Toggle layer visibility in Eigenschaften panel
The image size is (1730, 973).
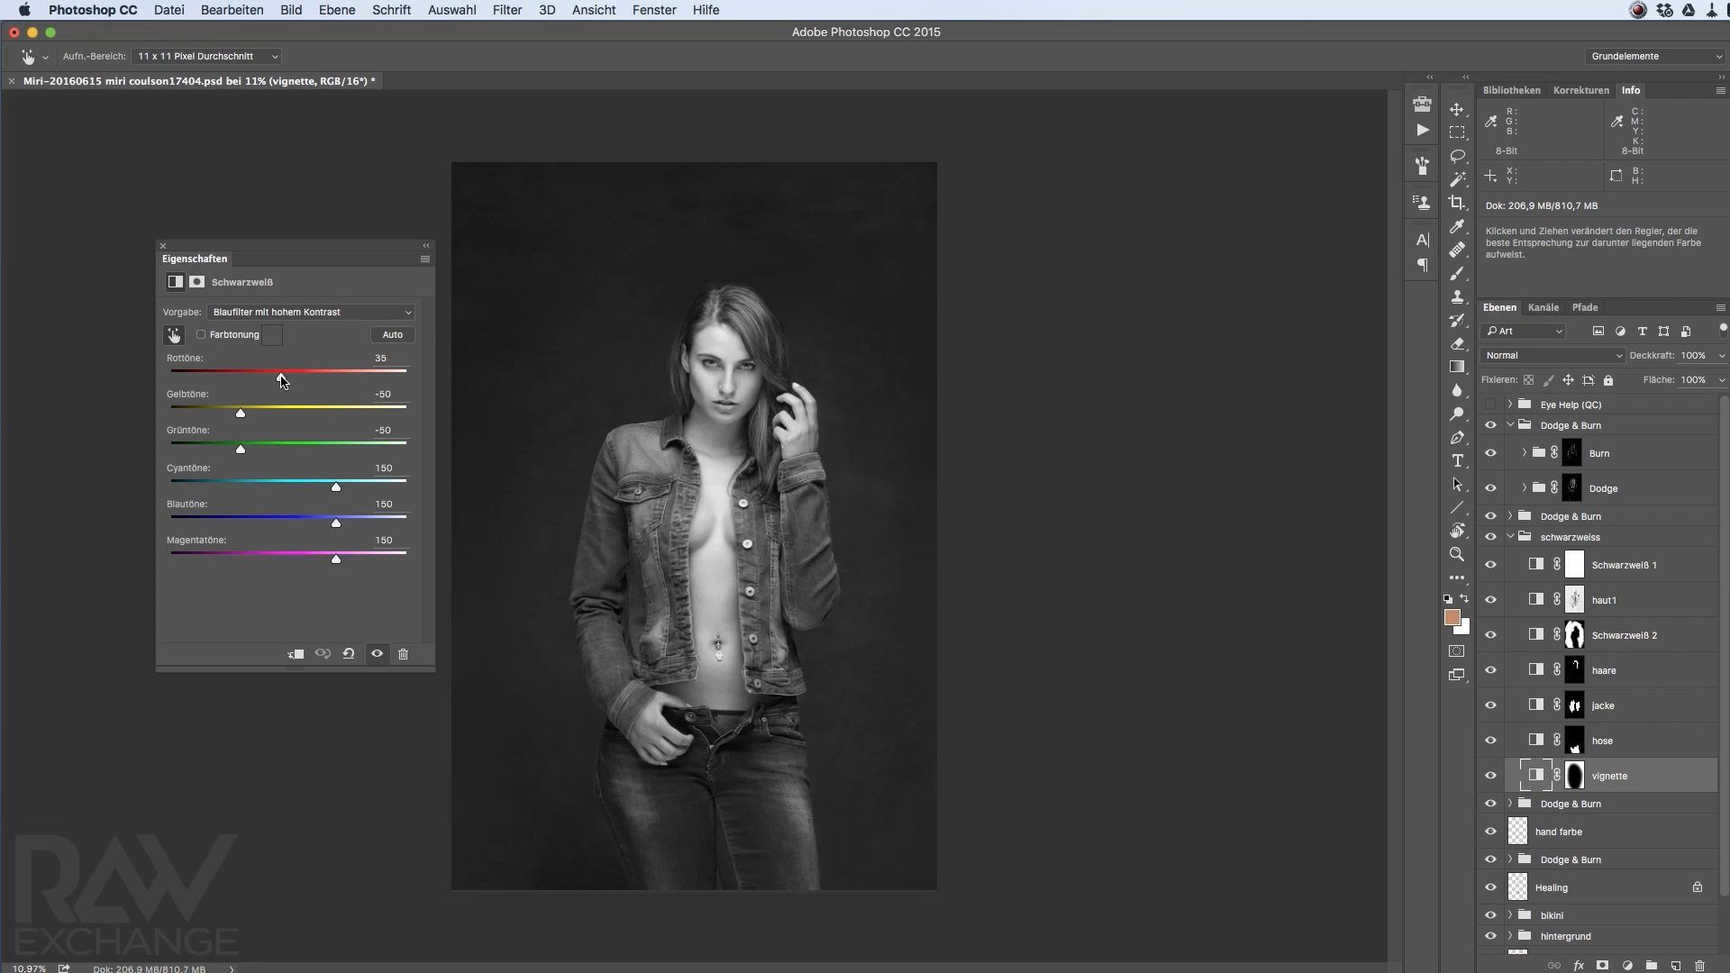point(377,654)
